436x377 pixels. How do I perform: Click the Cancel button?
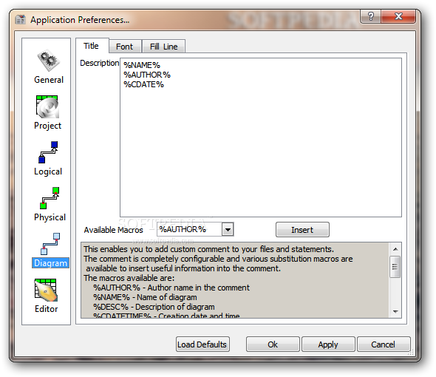384,344
